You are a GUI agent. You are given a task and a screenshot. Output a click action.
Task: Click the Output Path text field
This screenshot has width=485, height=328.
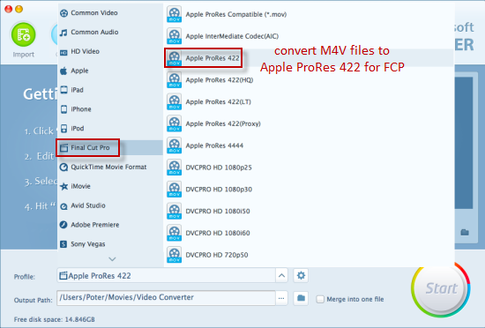[166, 298]
